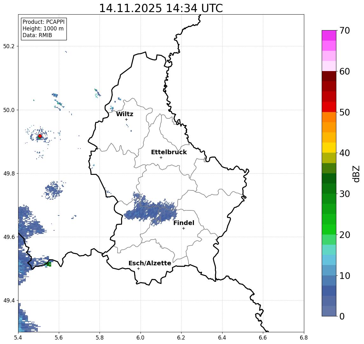Click the orange colorbar swatch below 50

(x=329, y=117)
